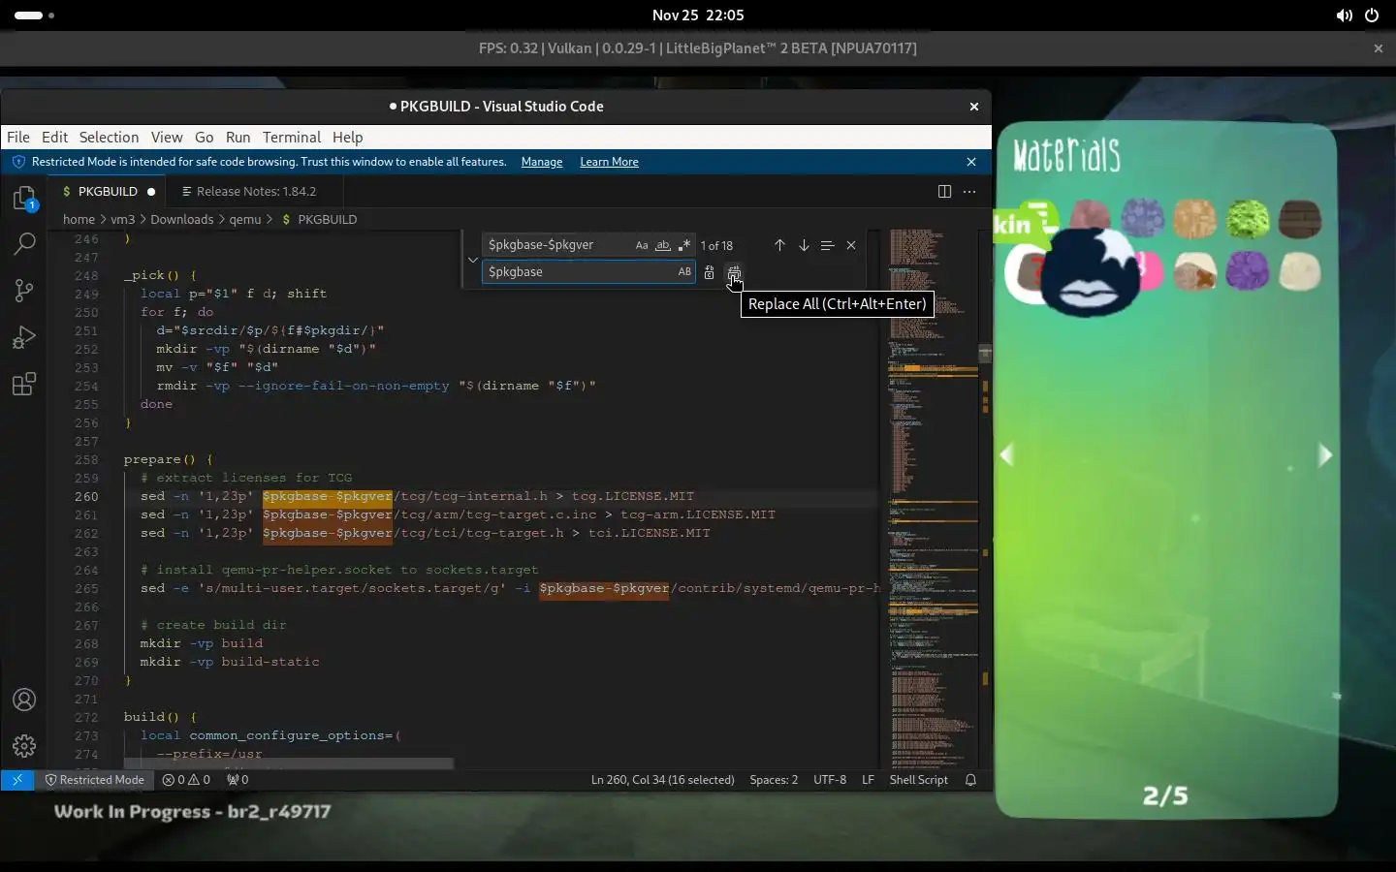Open Run and Debug view

pyautogui.click(x=24, y=337)
